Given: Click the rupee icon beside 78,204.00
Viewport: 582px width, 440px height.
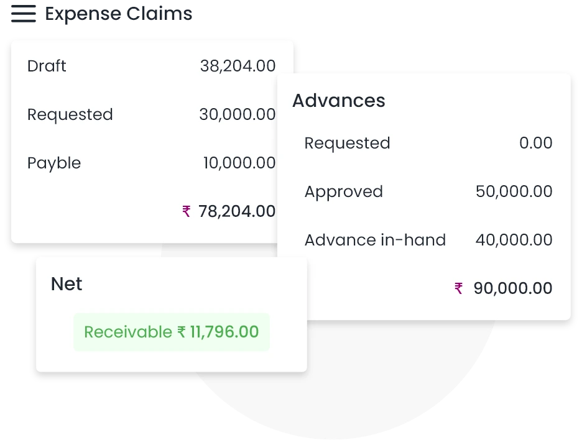Looking at the screenshot, I should [187, 211].
